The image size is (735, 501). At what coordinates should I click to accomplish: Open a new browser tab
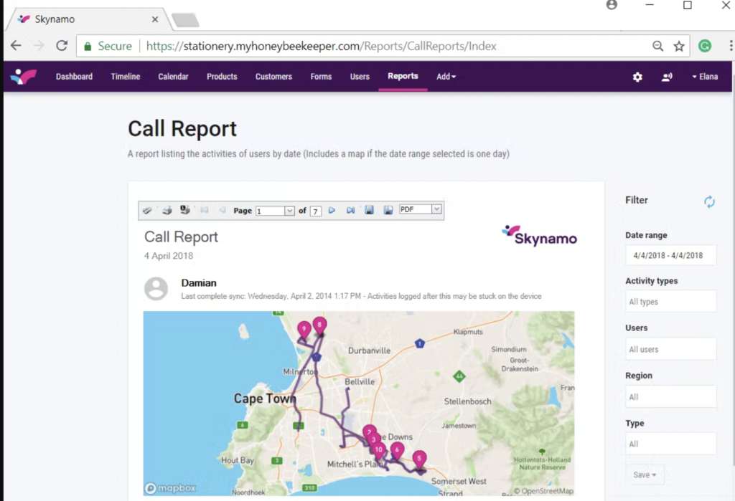pyautogui.click(x=185, y=20)
